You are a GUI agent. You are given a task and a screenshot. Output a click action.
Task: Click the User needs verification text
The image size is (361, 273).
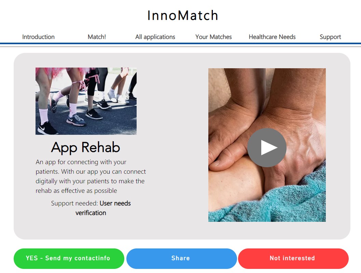[103, 208]
